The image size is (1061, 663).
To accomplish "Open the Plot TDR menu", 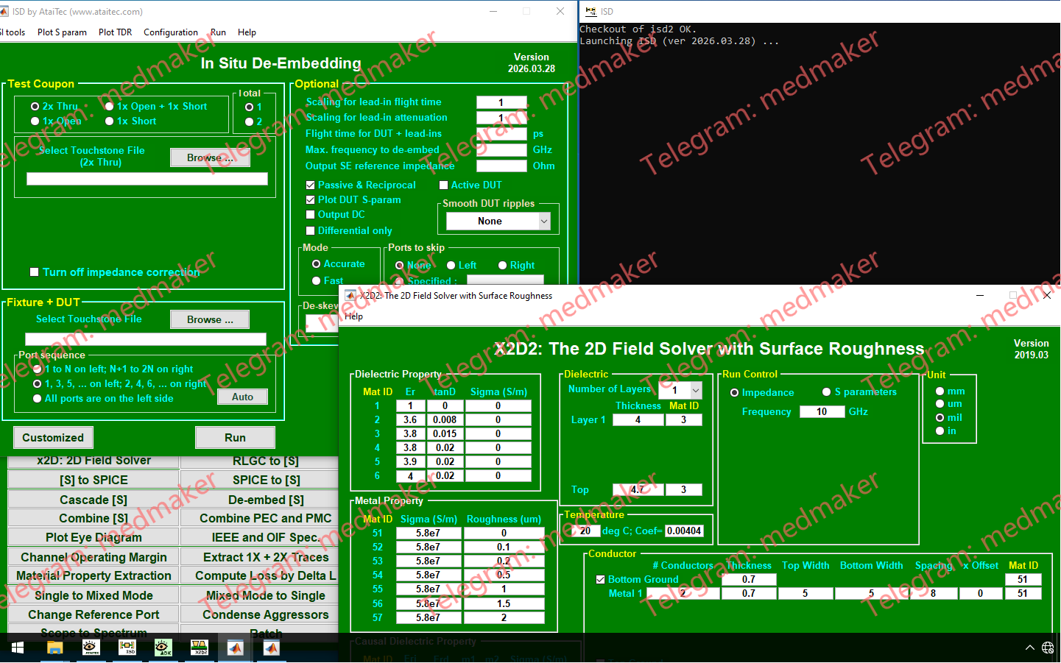I will click(x=115, y=32).
